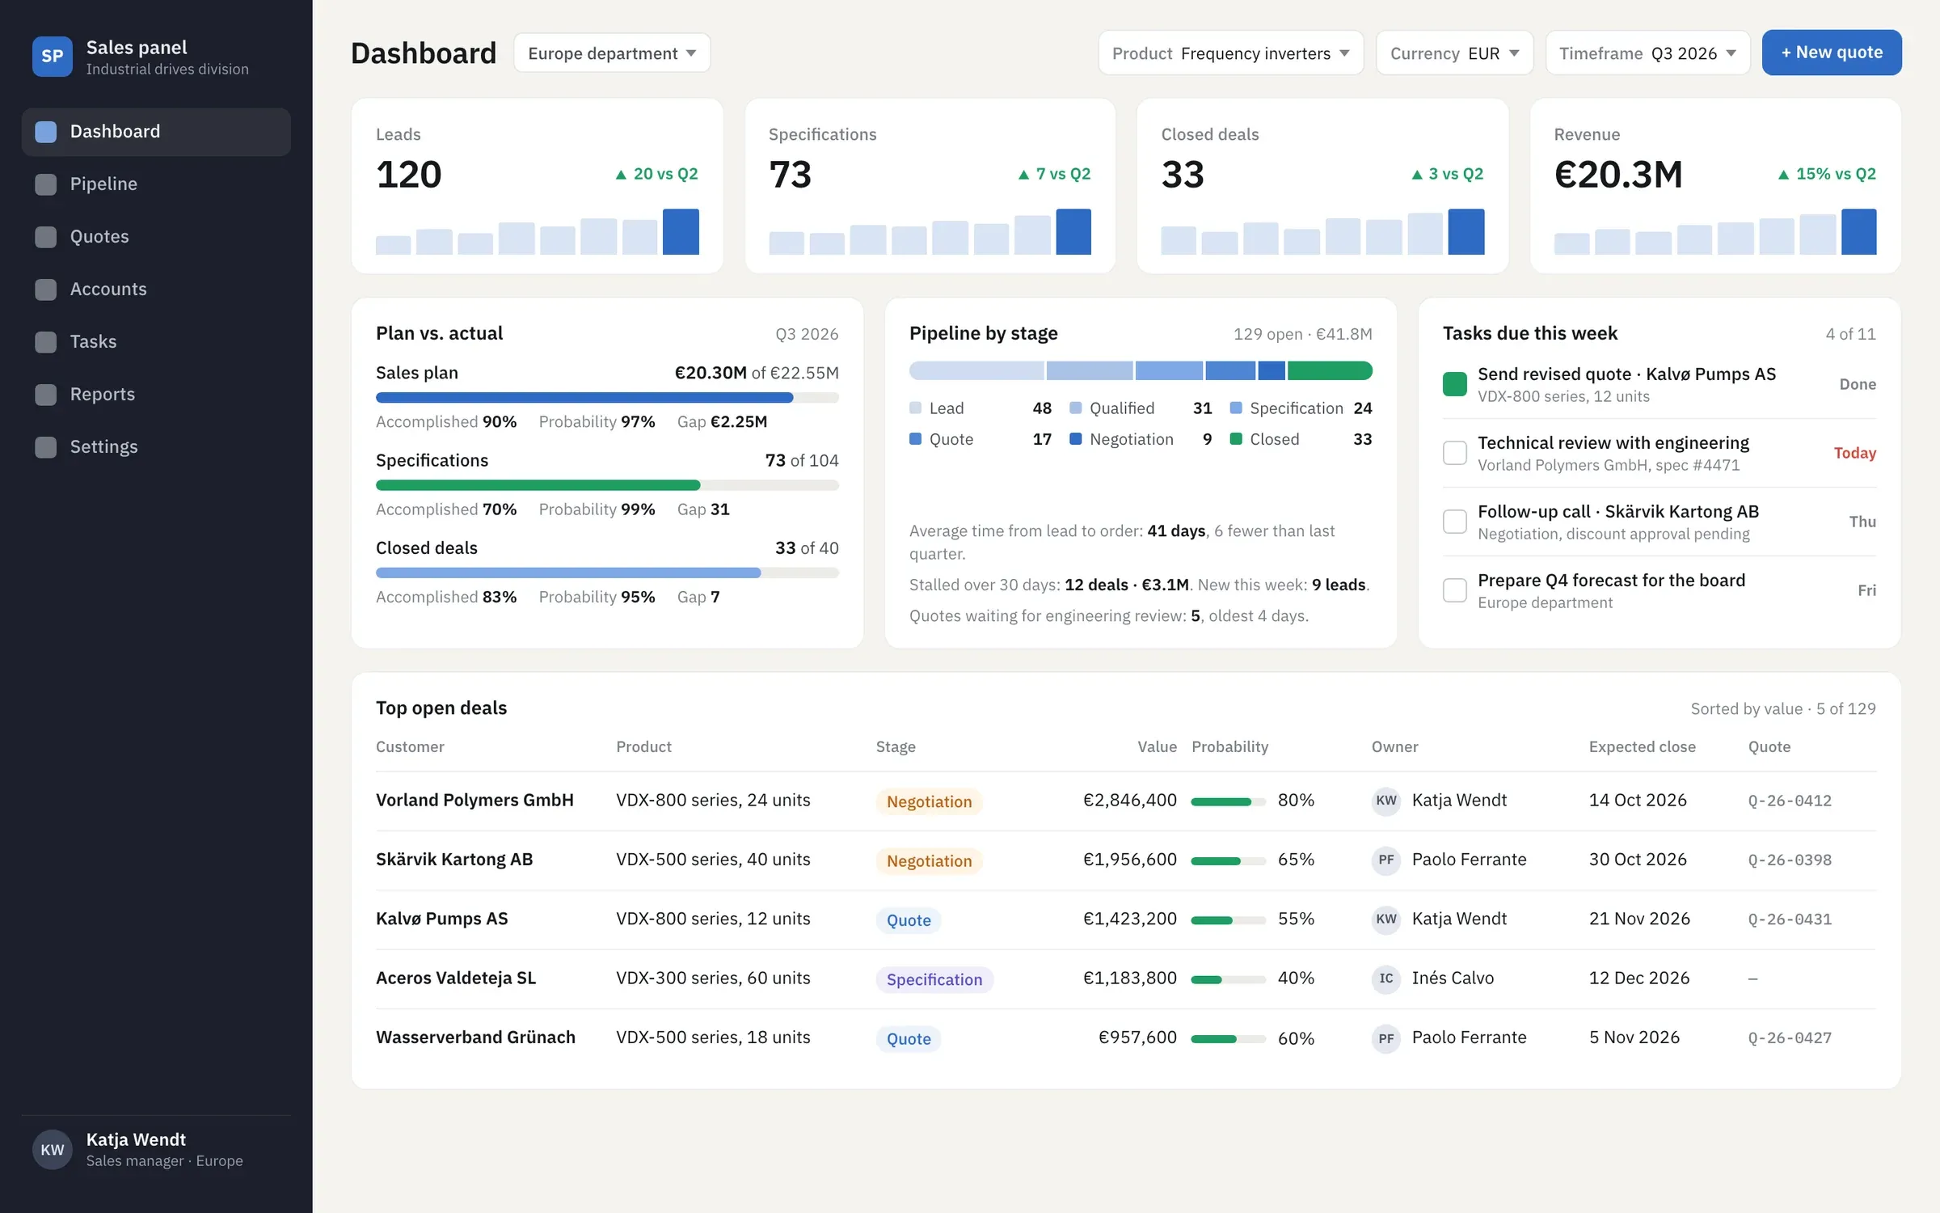Open Reports from the sidebar

[x=156, y=395]
